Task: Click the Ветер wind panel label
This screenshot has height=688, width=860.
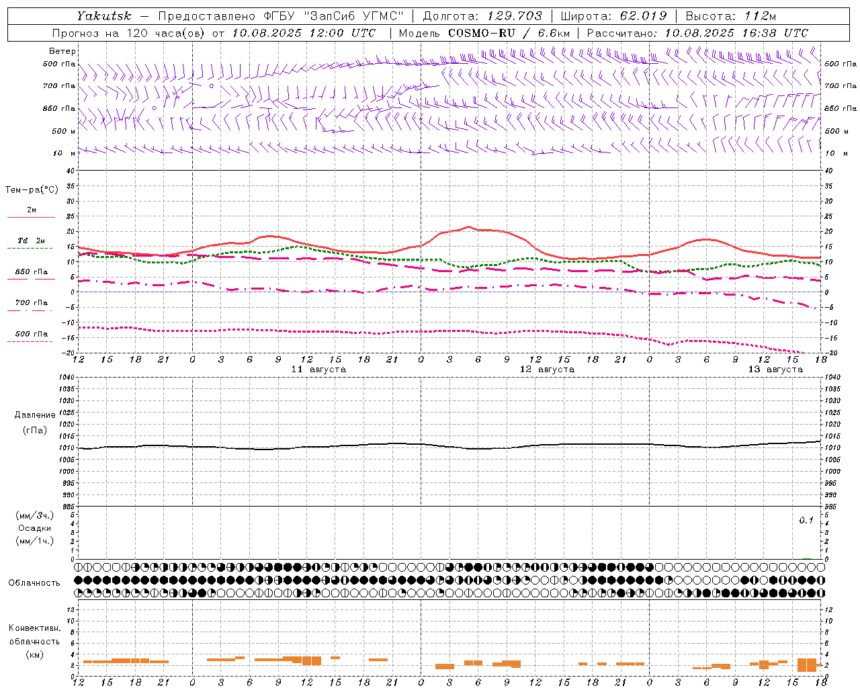Action: 62,51
